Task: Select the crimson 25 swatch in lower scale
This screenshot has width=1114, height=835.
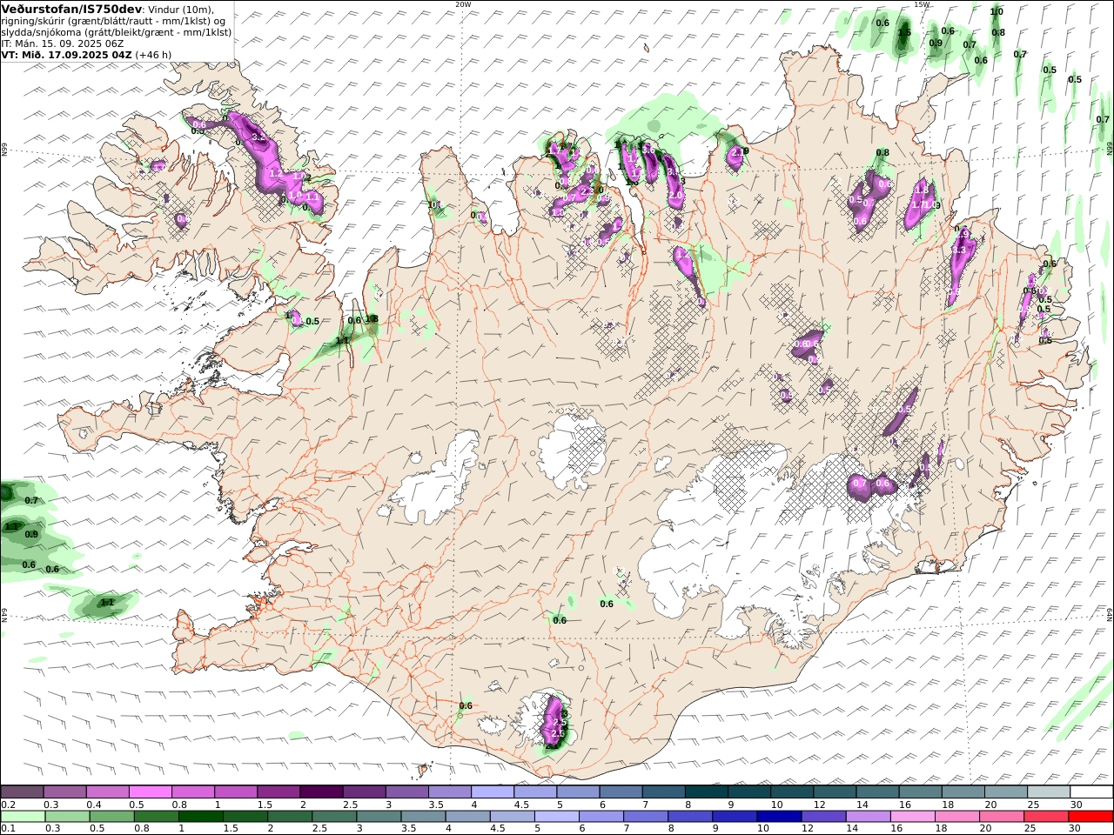Action: [1046, 817]
